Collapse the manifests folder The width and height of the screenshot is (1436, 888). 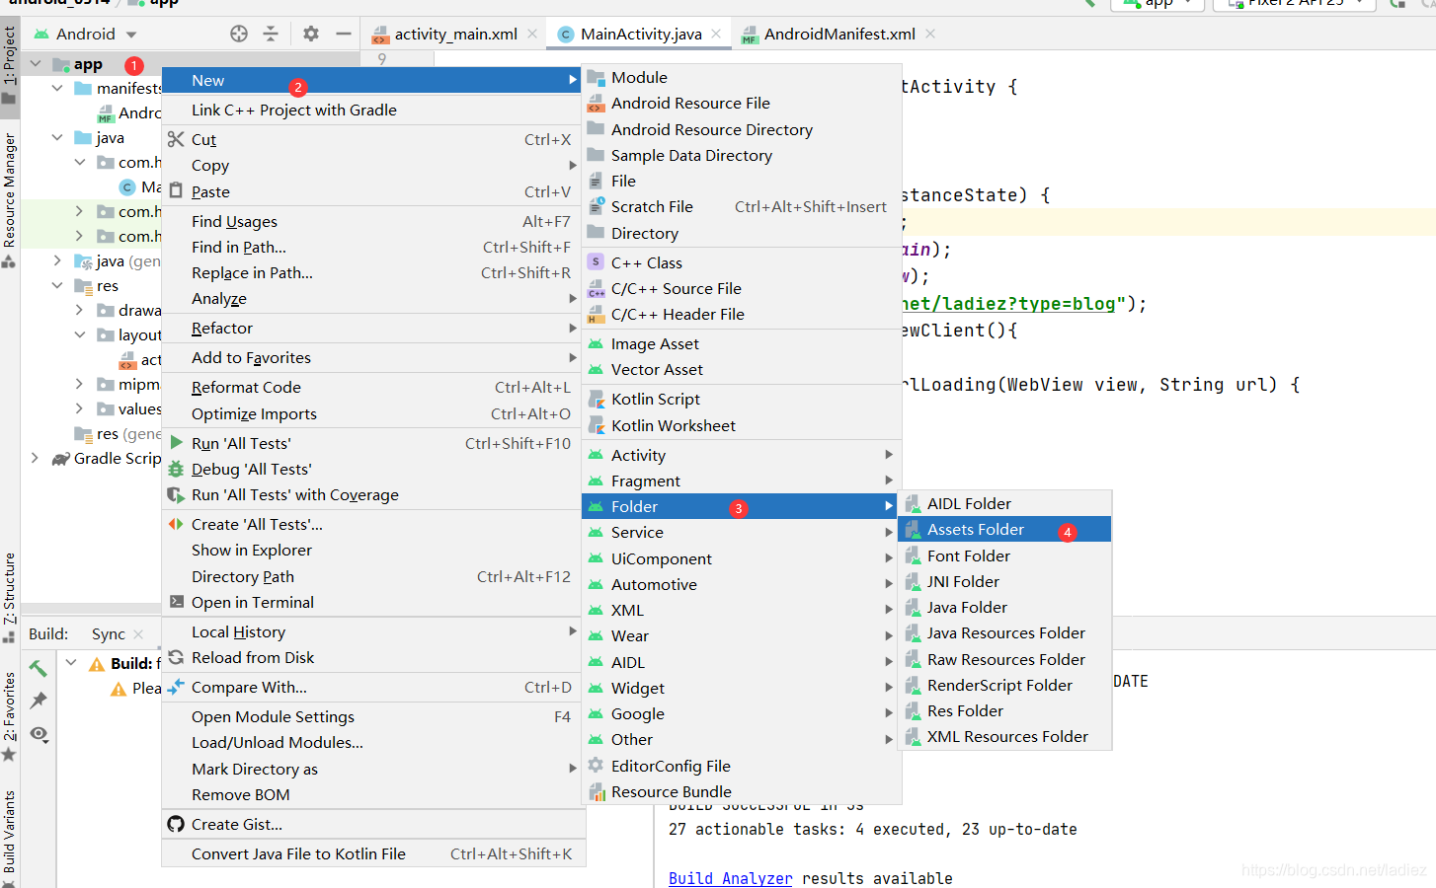(x=57, y=88)
